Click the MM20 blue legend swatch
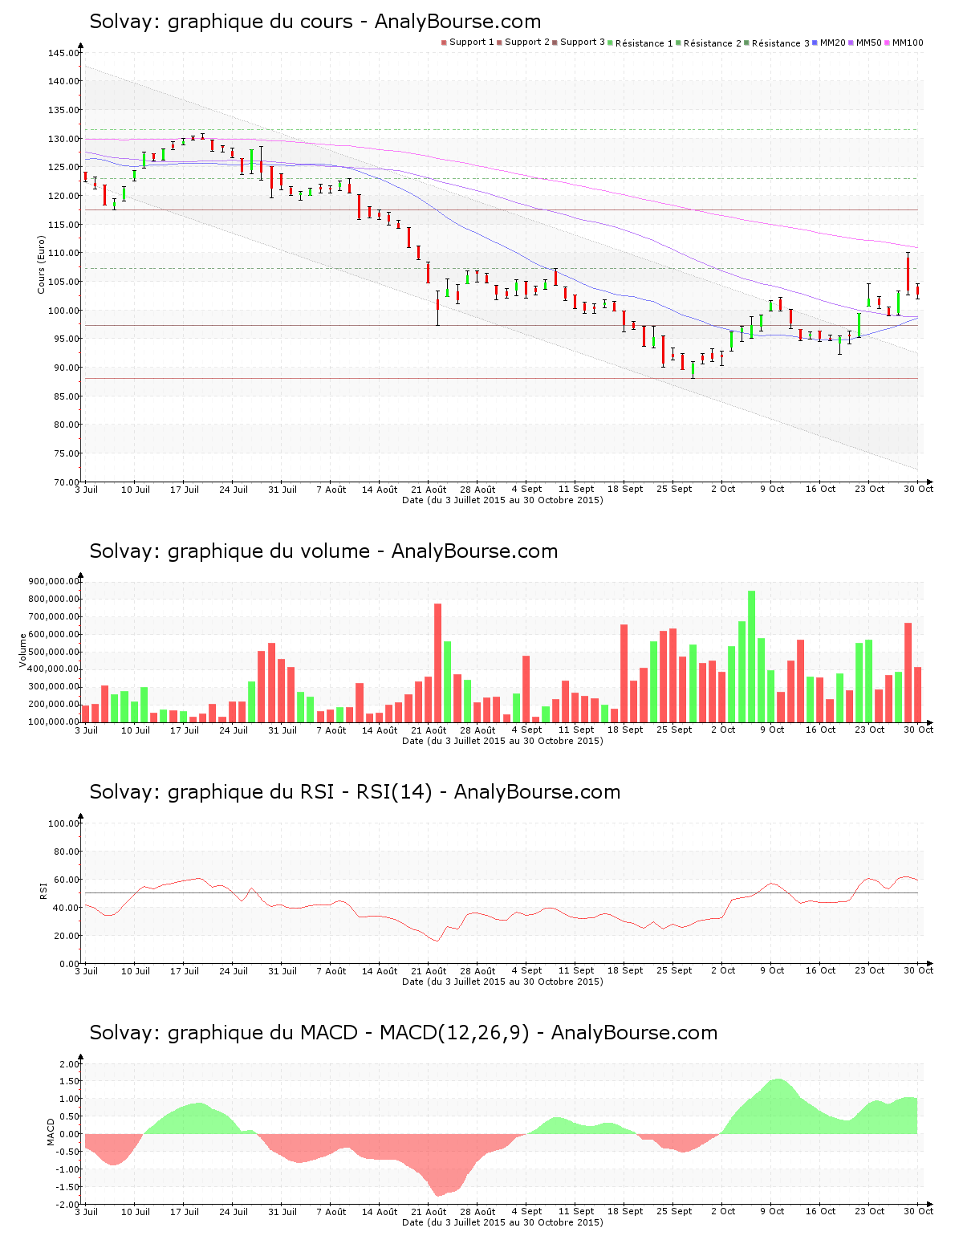963x1244 pixels. [x=815, y=43]
